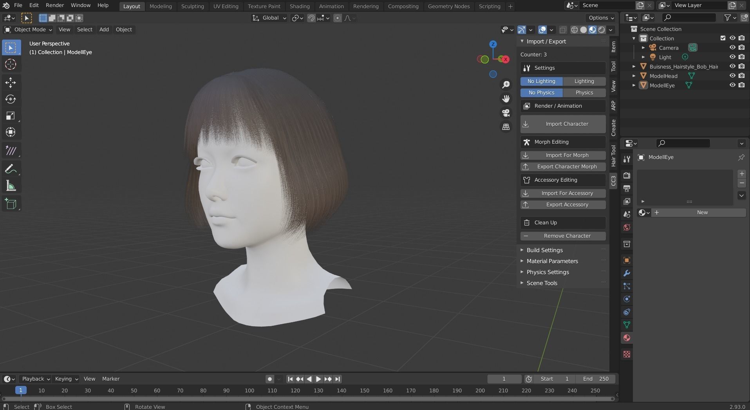
Task: Open the Physics properties tab
Action: 627,299
